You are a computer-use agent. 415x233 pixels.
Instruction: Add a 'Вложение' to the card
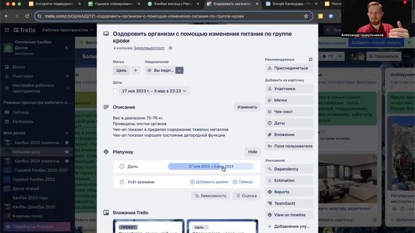pos(289,135)
